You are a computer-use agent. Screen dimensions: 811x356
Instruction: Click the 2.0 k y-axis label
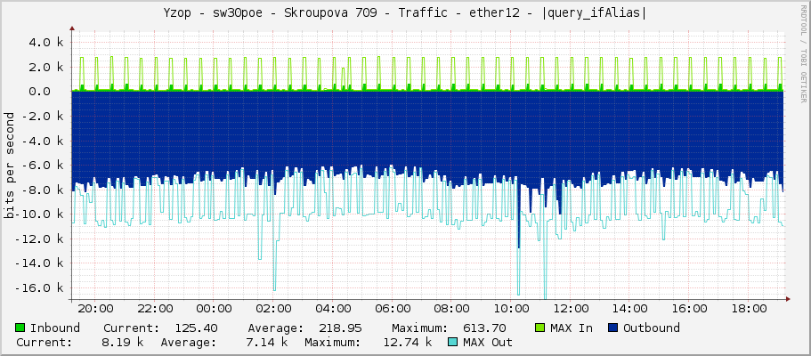tap(46, 67)
